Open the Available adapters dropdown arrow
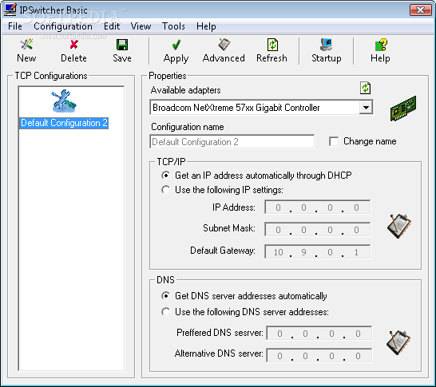This screenshot has width=436, height=387. (x=366, y=107)
